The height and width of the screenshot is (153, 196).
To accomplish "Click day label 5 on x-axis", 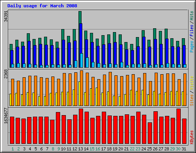I will (36, 149).
